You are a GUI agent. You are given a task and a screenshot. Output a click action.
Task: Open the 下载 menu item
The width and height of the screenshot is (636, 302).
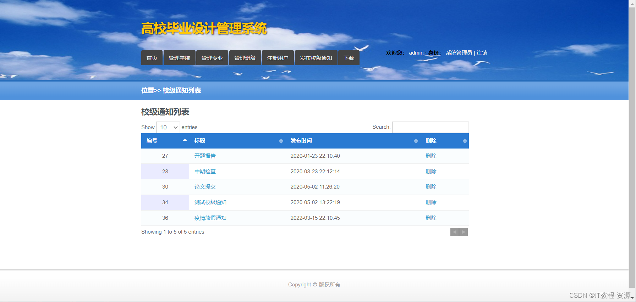pyautogui.click(x=349, y=58)
